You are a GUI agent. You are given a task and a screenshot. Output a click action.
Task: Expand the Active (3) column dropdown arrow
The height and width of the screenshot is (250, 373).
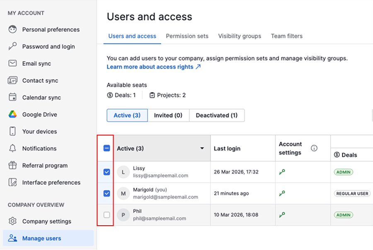tap(202, 148)
